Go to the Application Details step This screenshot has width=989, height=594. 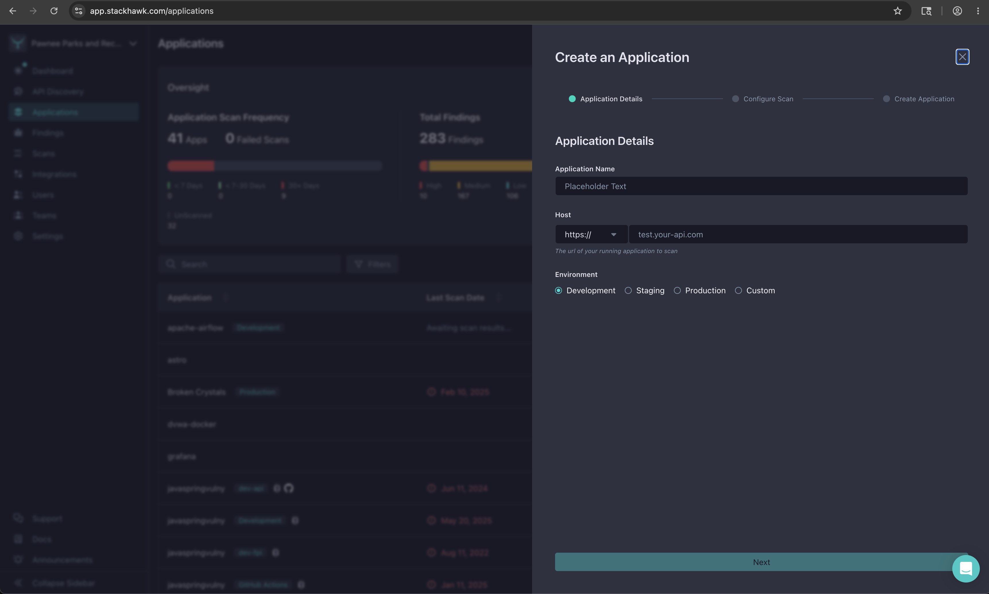pyautogui.click(x=606, y=99)
